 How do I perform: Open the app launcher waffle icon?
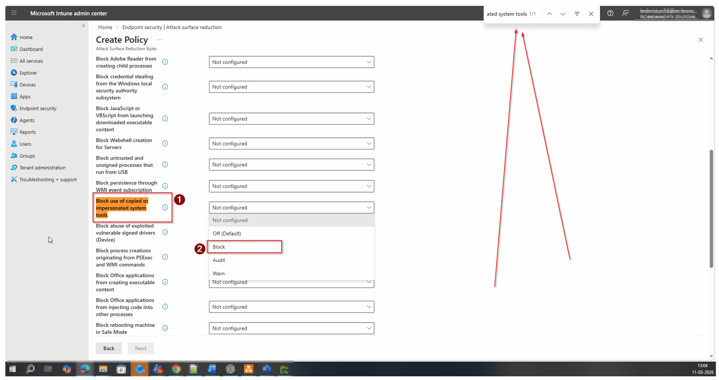click(x=14, y=13)
